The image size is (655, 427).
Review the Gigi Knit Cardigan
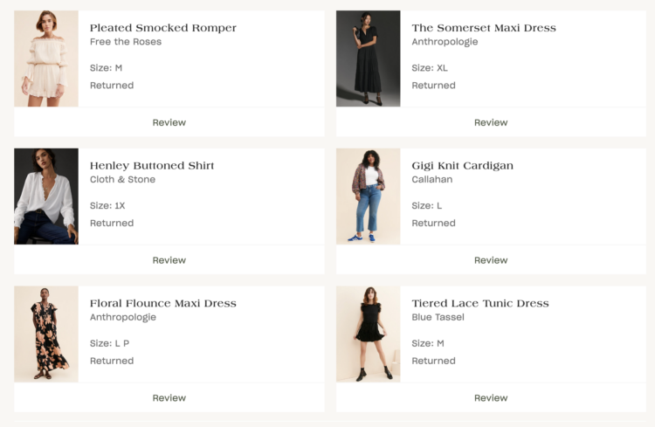point(491,260)
